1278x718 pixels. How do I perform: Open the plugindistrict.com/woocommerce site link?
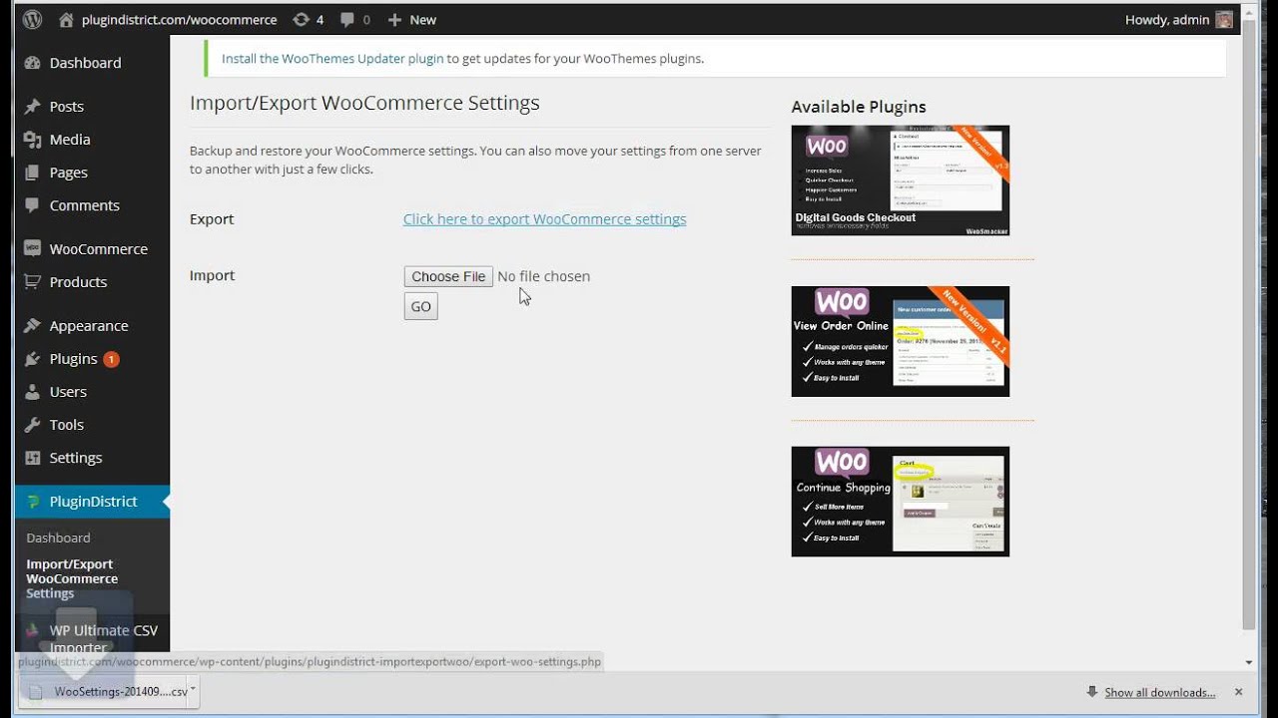point(179,20)
